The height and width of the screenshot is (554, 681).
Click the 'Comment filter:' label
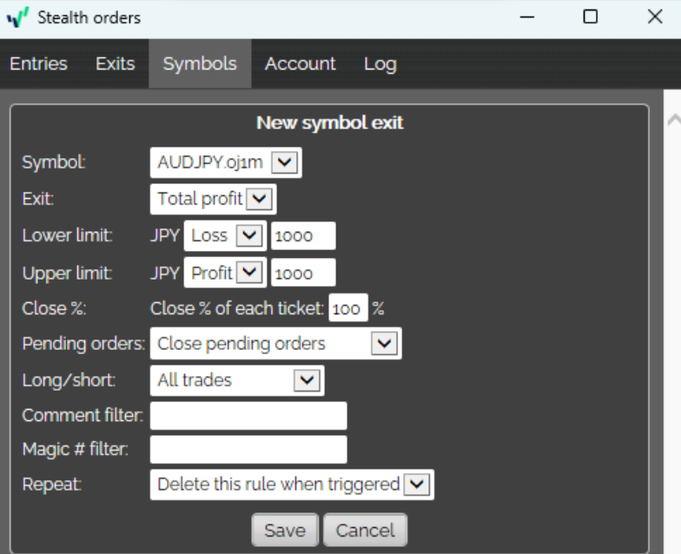83,415
